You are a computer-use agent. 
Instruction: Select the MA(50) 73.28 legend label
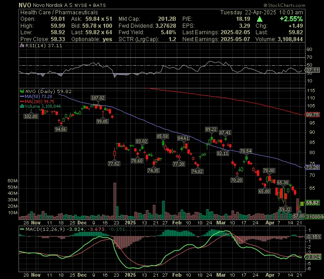tap(38, 96)
